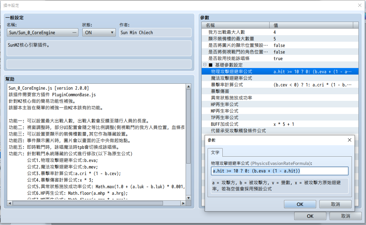Click the PhysicsEvasionRateFormula text input
This screenshot has height=225, width=366.
tap(280, 171)
